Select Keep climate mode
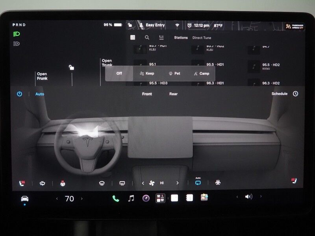315x236 pixels. [147, 74]
